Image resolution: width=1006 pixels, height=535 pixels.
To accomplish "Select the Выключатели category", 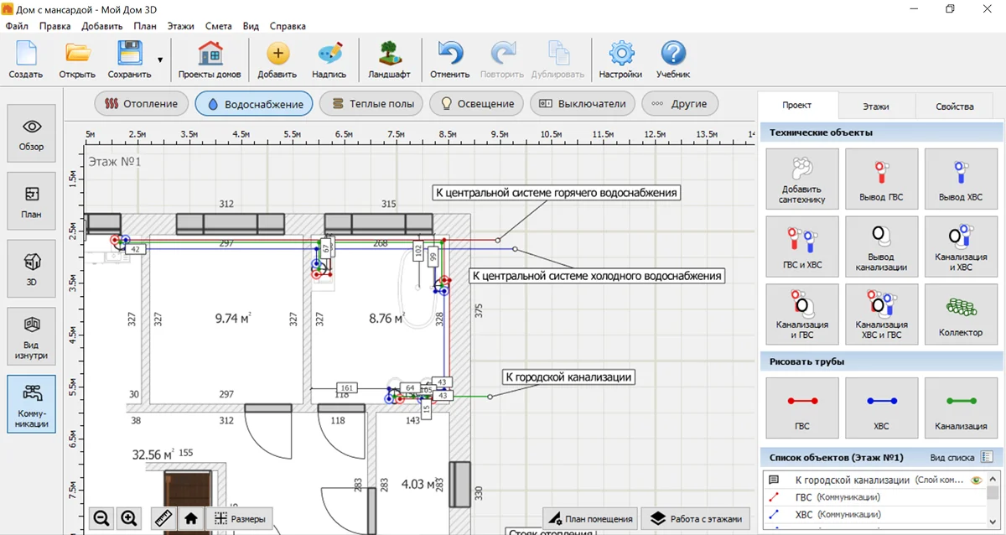I will click(583, 104).
